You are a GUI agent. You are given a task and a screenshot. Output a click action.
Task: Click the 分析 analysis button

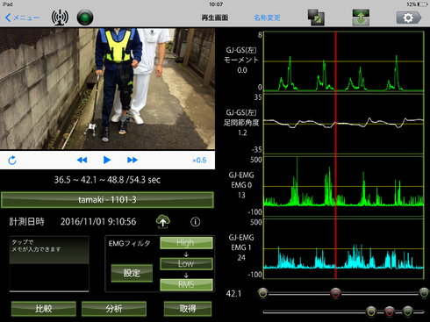[x=114, y=309]
